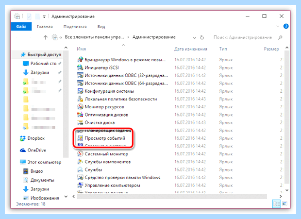Click the Очистка диска icon

[80, 123]
